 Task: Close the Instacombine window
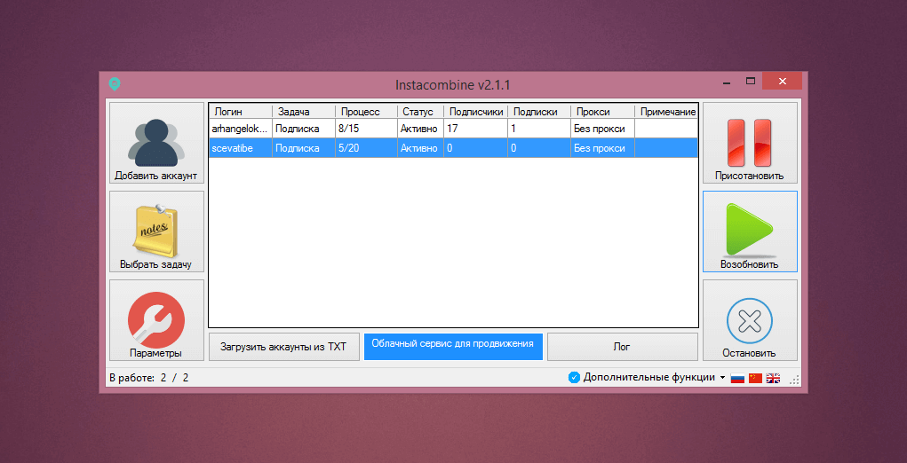(x=782, y=82)
